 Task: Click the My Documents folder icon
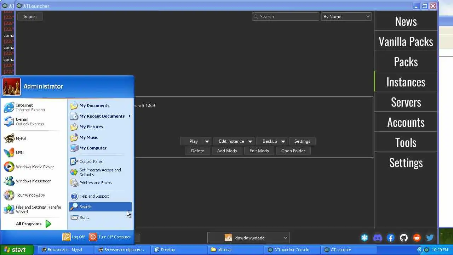point(74,106)
